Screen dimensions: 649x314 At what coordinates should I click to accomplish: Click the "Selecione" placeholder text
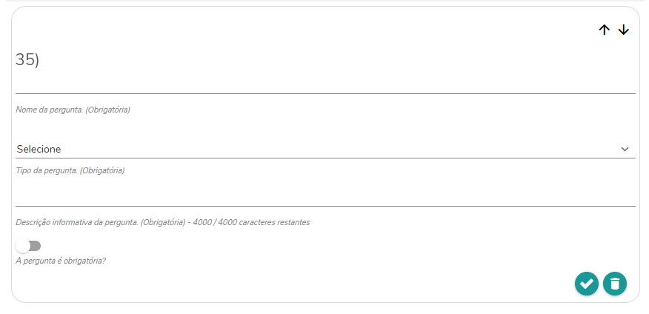(x=39, y=149)
